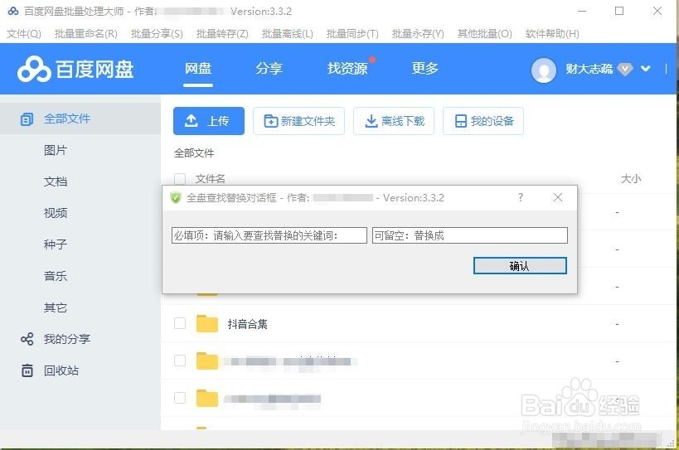
Task: Open the 批量分享(S) menu
Action: pyautogui.click(x=157, y=34)
